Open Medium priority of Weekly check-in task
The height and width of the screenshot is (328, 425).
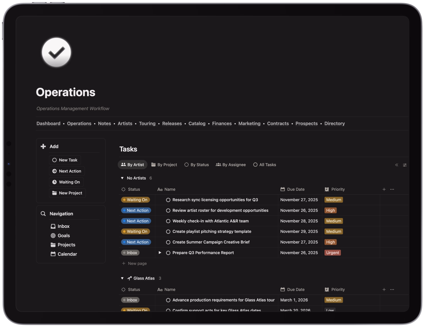click(334, 221)
